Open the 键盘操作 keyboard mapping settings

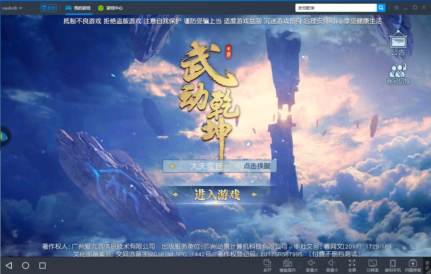pos(288,266)
